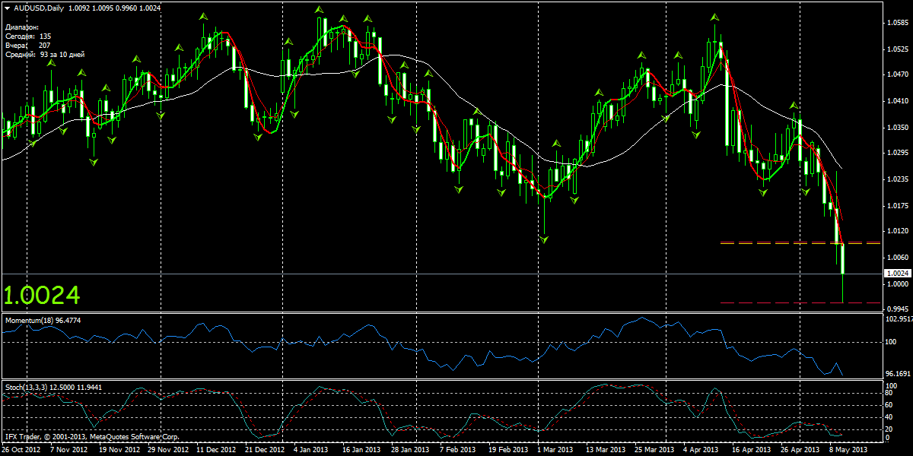
Task: Click the Stoch(13,3,3) 12.5000 11.9441 label
Action: click(x=52, y=388)
